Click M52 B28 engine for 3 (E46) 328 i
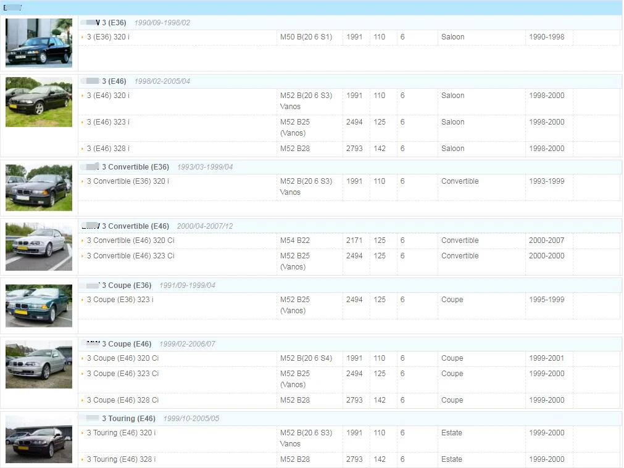The width and height of the screenshot is (624, 468). point(295,149)
